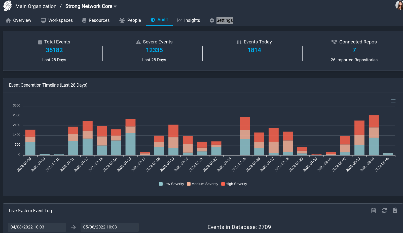Click the Connected Repos icon
Viewport: 403px width, 233px height.
(334, 42)
